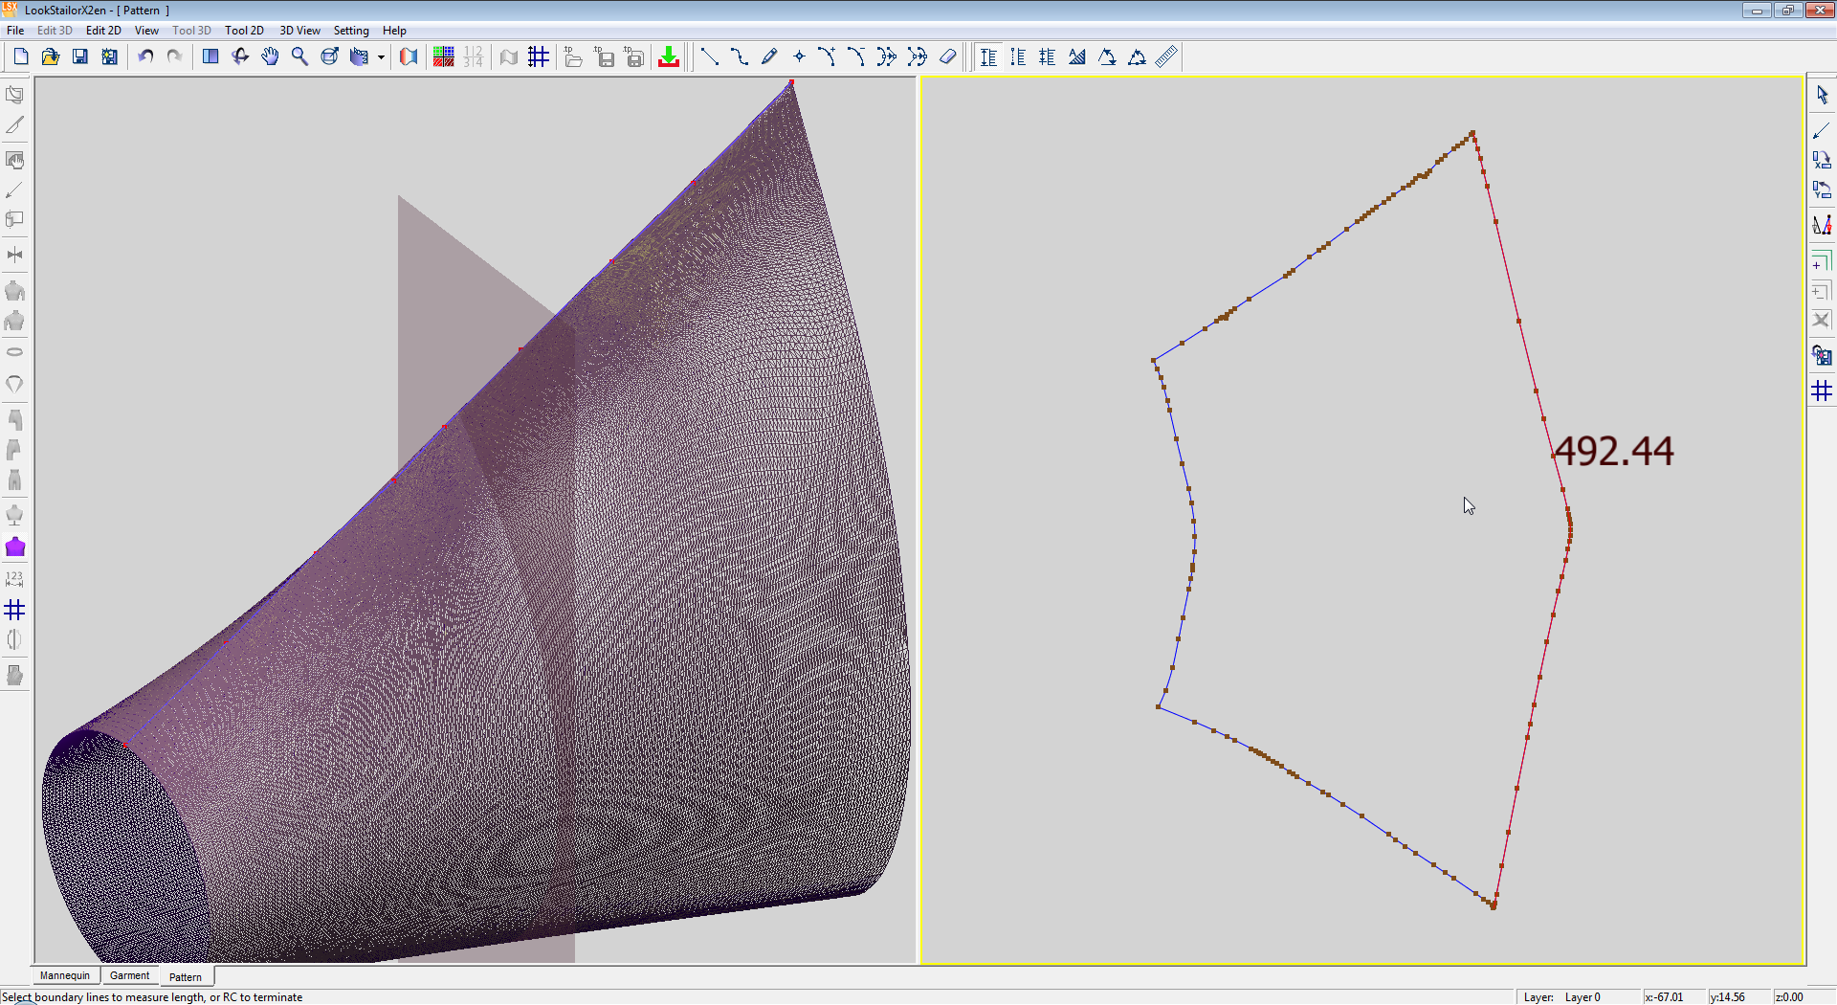Switch to the Mannequin tab

[x=65, y=975]
